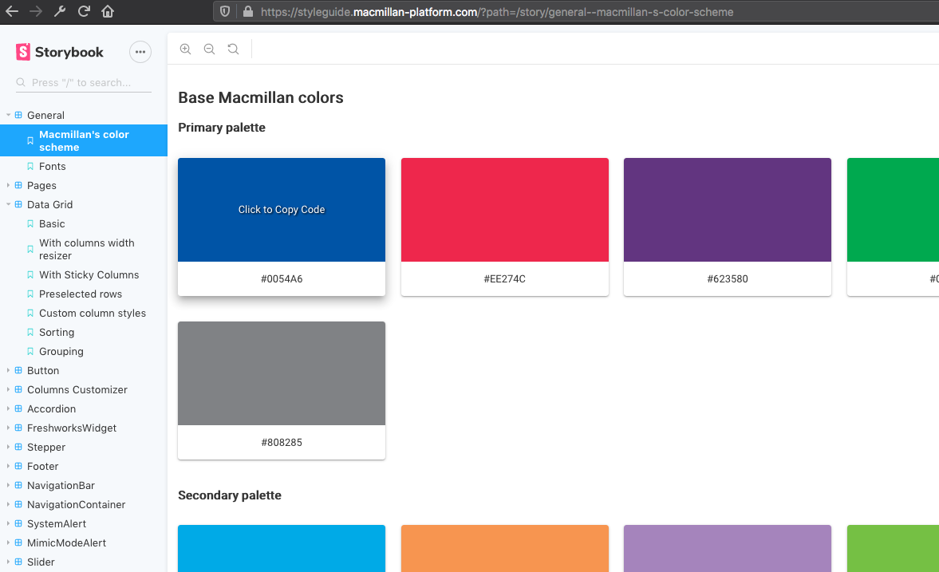Click the bookmark icon beside Fonts
The image size is (939, 572).
tap(30, 167)
